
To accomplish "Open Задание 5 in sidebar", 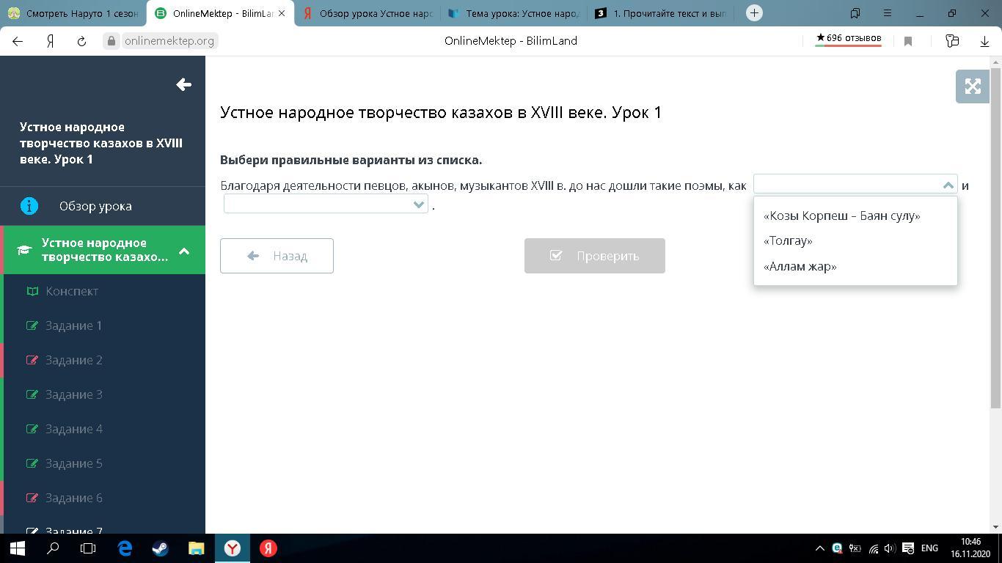I will point(74,463).
